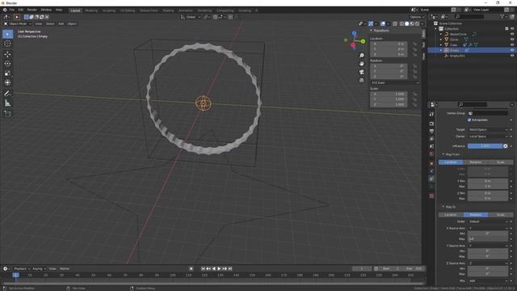Screen dimensions: 517x291
Task: Select the Measure tool
Action: click(x=7, y=103)
